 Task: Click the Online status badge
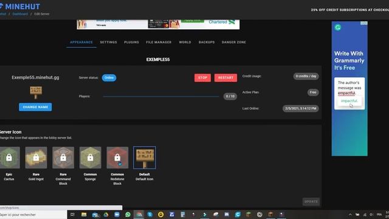click(109, 78)
